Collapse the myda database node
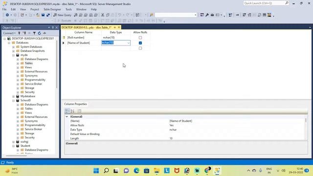This screenshot has width=313, height=176. (13, 55)
